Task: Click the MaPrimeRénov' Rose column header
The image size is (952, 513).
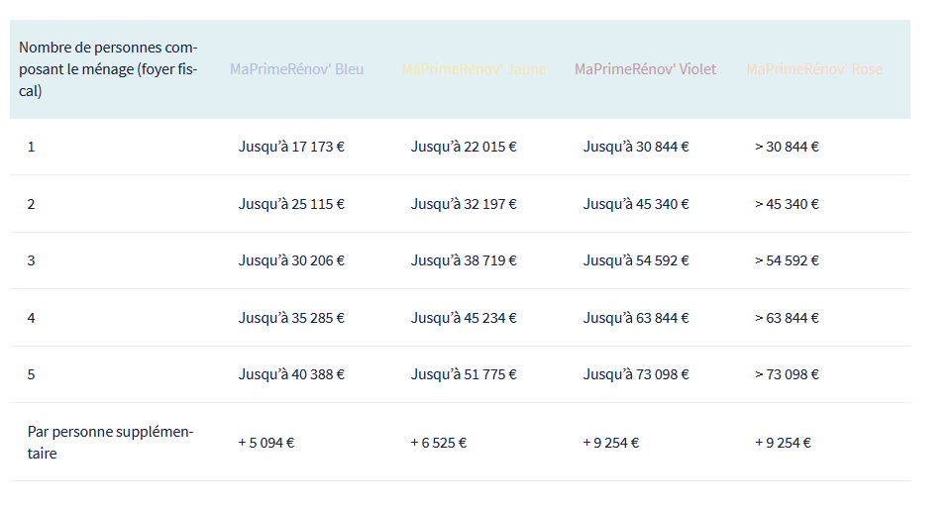Action: [x=814, y=69]
